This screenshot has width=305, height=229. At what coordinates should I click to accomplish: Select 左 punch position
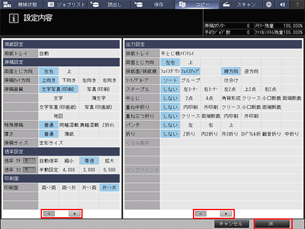pyautogui.click(x=191, y=125)
